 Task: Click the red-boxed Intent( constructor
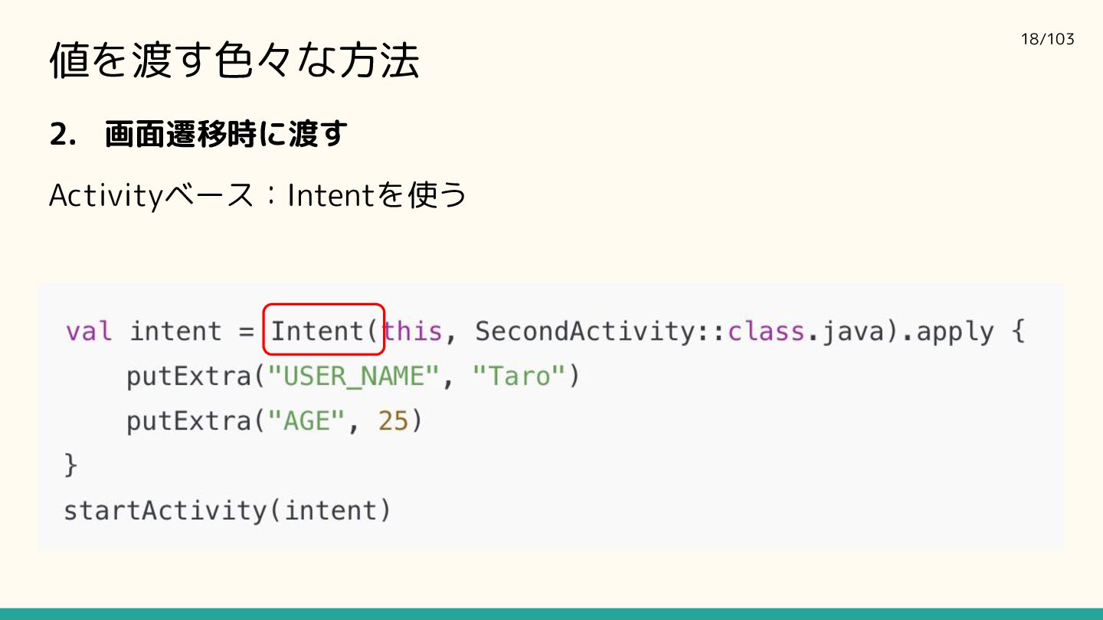[323, 330]
